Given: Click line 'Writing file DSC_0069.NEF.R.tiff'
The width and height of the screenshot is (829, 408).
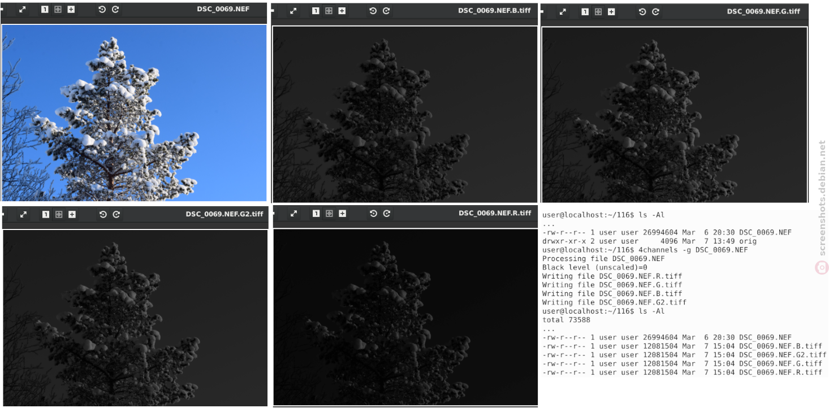Looking at the screenshot, I should click(x=612, y=276).
